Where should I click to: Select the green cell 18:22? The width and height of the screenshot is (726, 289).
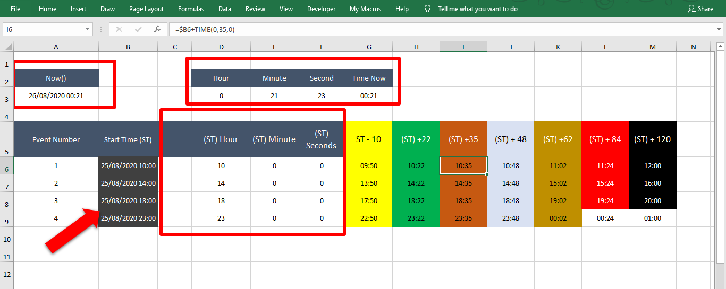416,200
